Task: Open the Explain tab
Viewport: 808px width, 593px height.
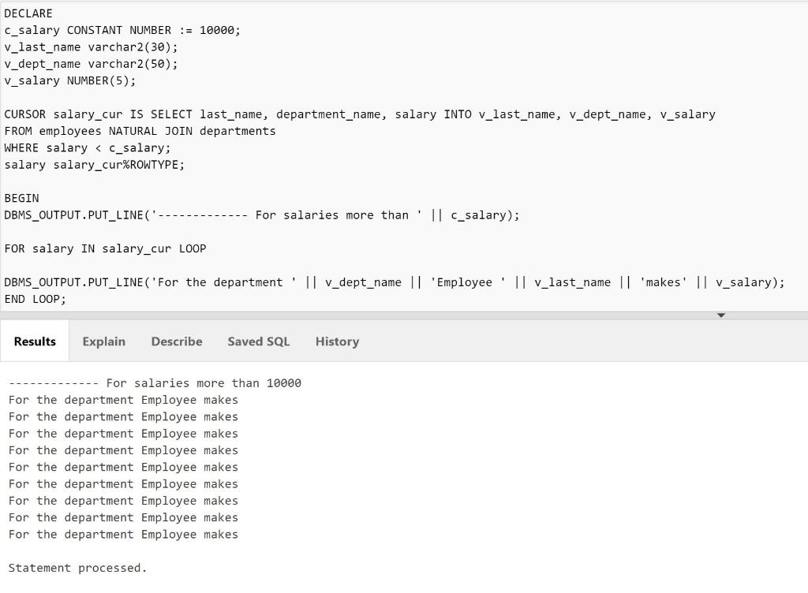Action: (103, 341)
